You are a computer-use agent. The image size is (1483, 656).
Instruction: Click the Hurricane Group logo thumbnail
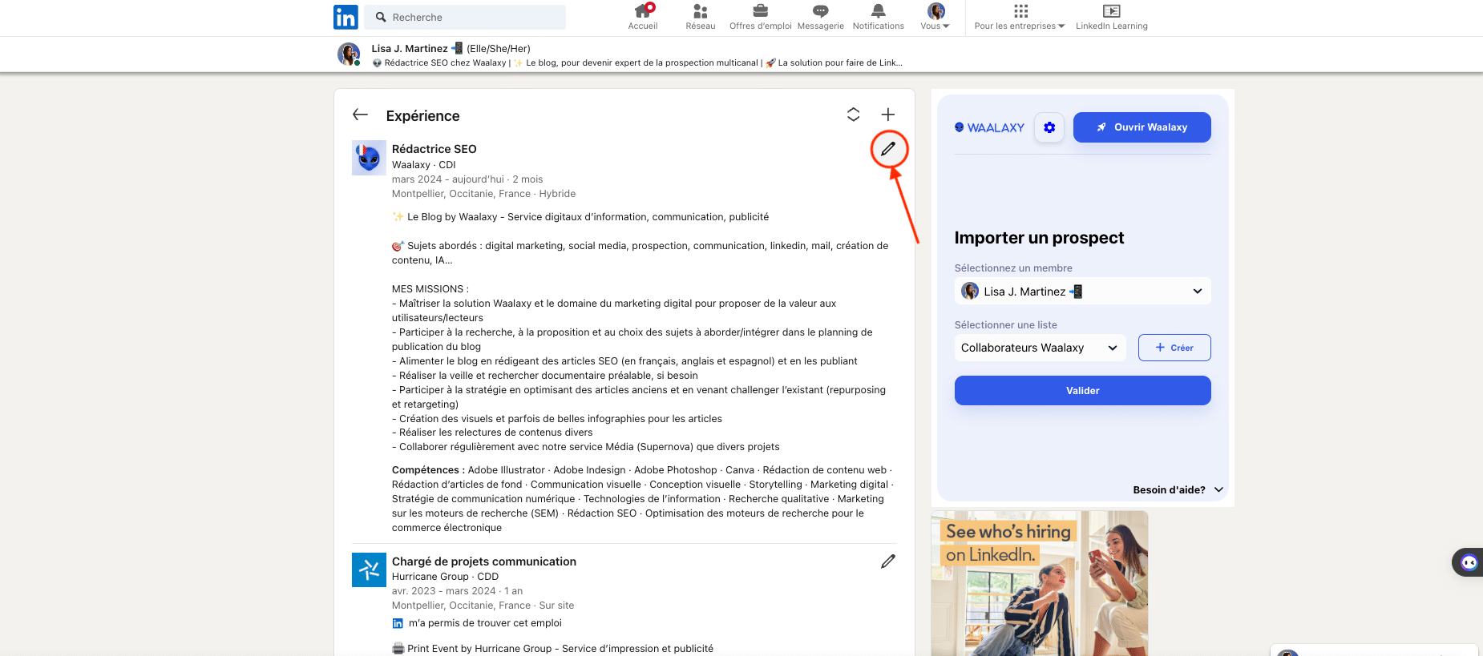click(x=369, y=569)
